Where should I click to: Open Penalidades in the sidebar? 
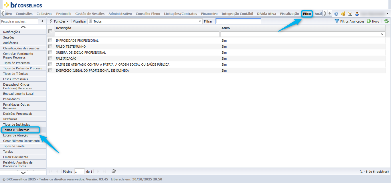tap(23, 99)
